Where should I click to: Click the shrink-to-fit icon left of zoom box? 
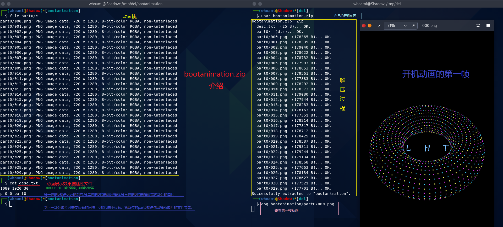coord(379,26)
